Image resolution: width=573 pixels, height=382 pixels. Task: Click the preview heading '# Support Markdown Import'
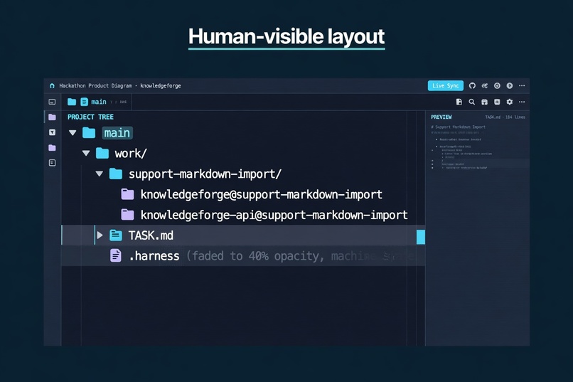tap(459, 127)
